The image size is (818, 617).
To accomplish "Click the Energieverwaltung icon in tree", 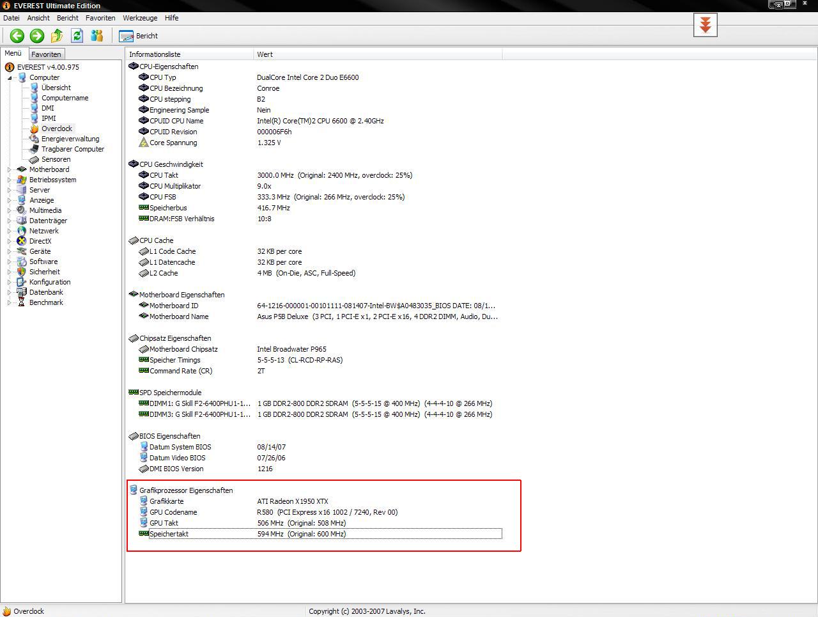I will click(x=34, y=139).
